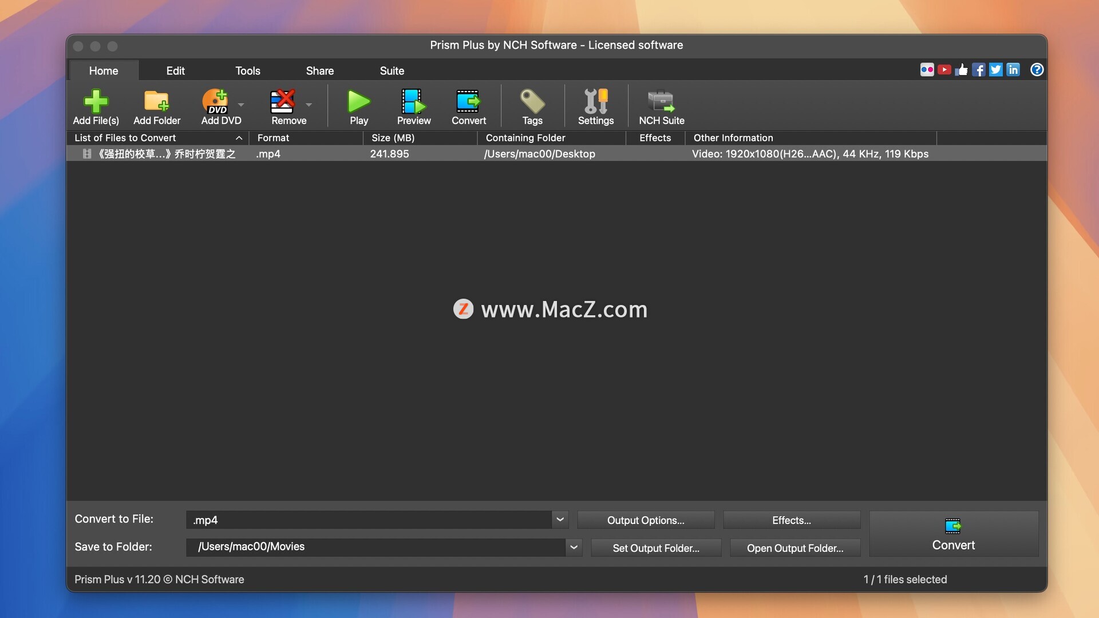Click the thumbs-up like icon
Screen dimensions: 1099x618
coord(962,70)
